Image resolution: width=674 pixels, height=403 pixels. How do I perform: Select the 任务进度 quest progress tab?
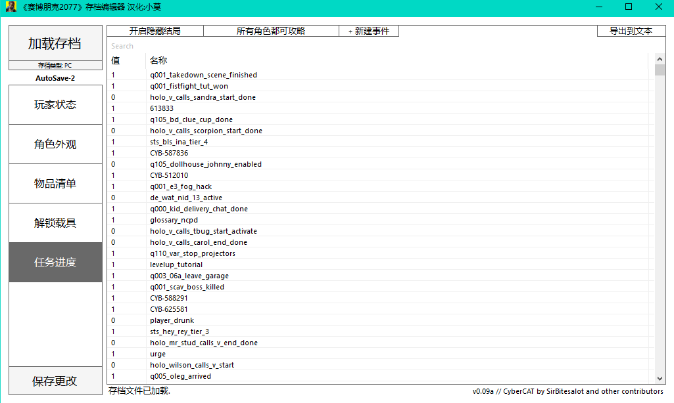click(55, 262)
